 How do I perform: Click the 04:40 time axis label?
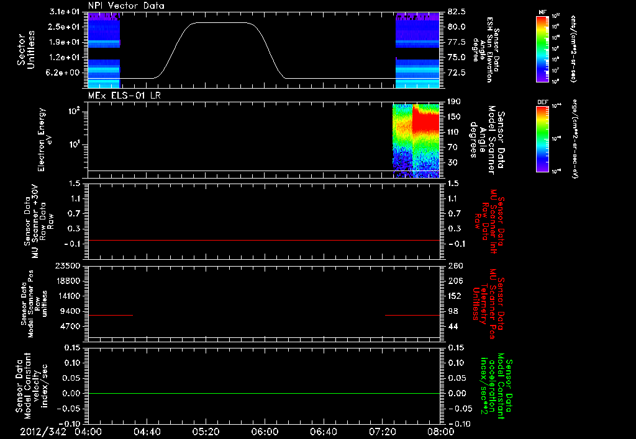(x=147, y=432)
